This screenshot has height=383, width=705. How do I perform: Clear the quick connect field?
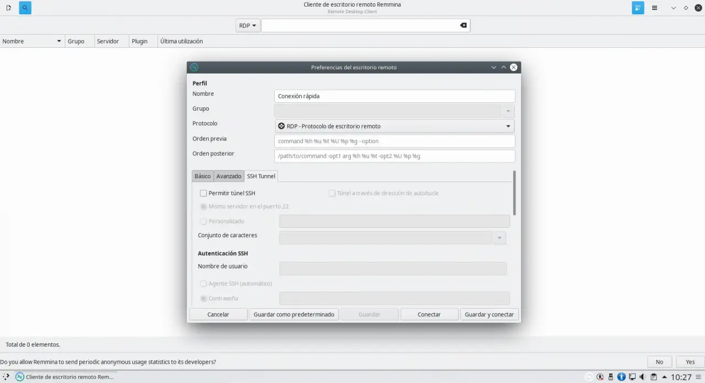463,25
